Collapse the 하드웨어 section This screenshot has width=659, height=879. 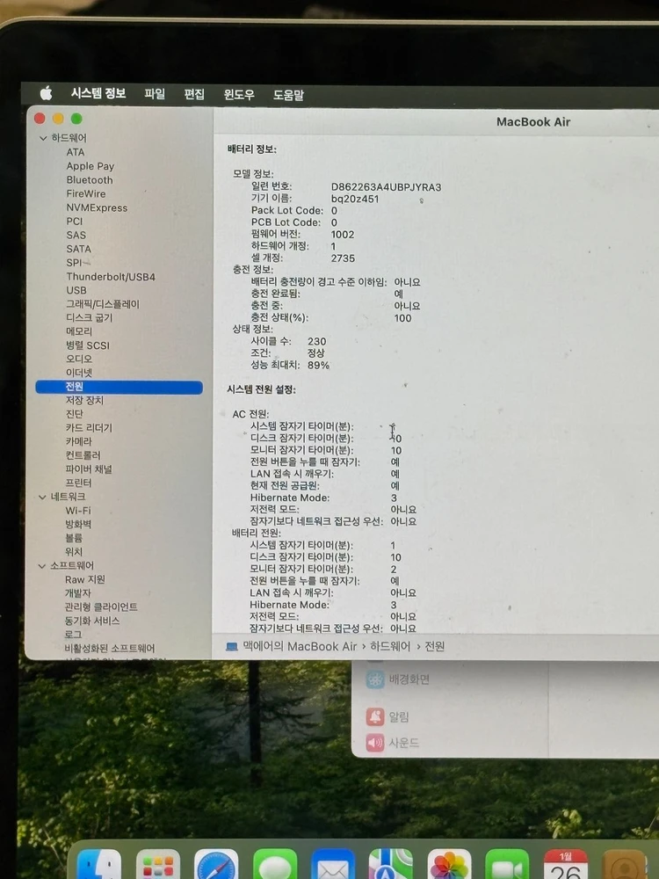43,138
